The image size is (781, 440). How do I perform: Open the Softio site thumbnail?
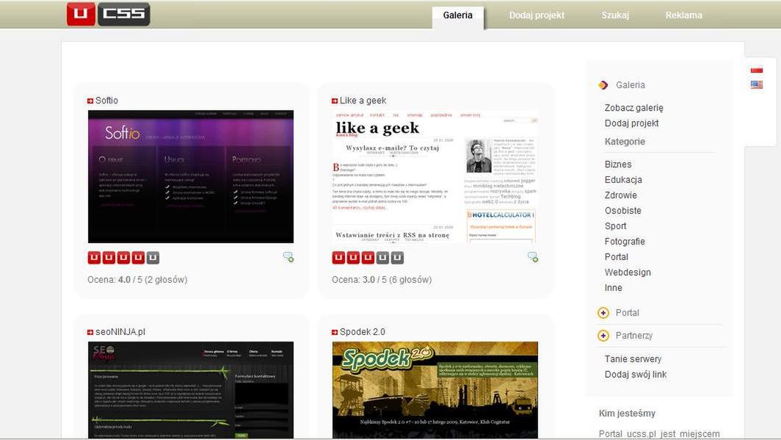(x=191, y=177)
